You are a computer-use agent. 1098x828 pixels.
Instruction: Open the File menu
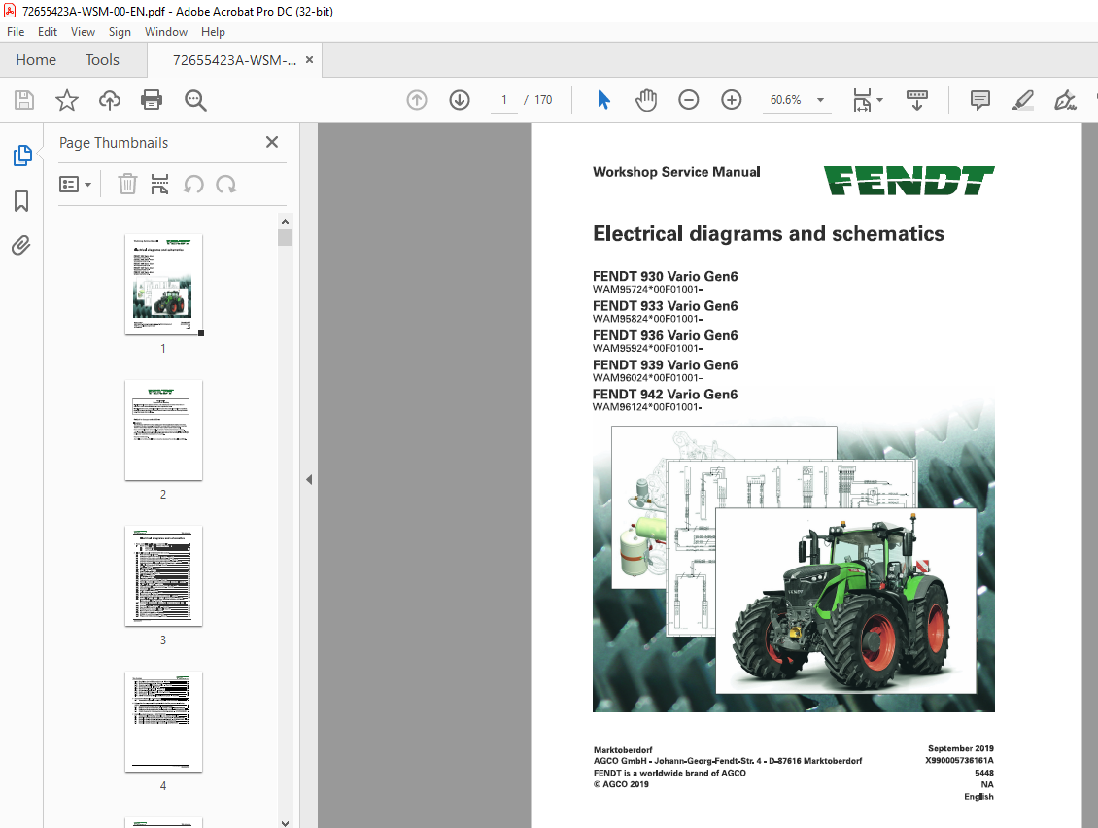(16, 32)
